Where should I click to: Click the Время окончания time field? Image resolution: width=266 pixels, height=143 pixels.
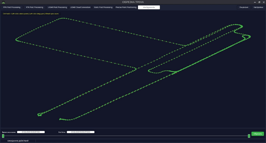(x=31, y=132)
